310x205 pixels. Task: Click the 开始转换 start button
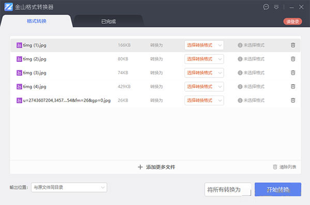coord(278,190)
